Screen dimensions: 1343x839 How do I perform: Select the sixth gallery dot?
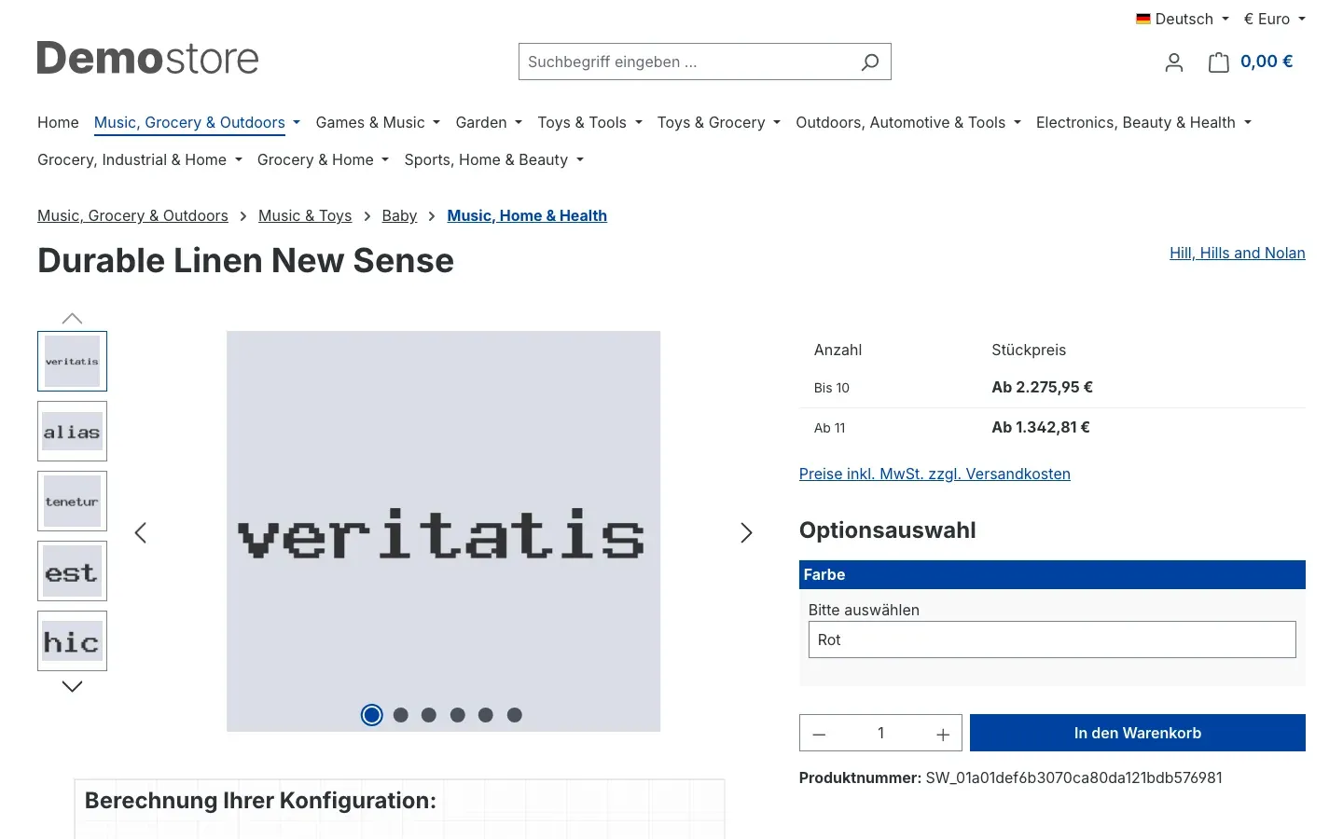tap(514, 715)
